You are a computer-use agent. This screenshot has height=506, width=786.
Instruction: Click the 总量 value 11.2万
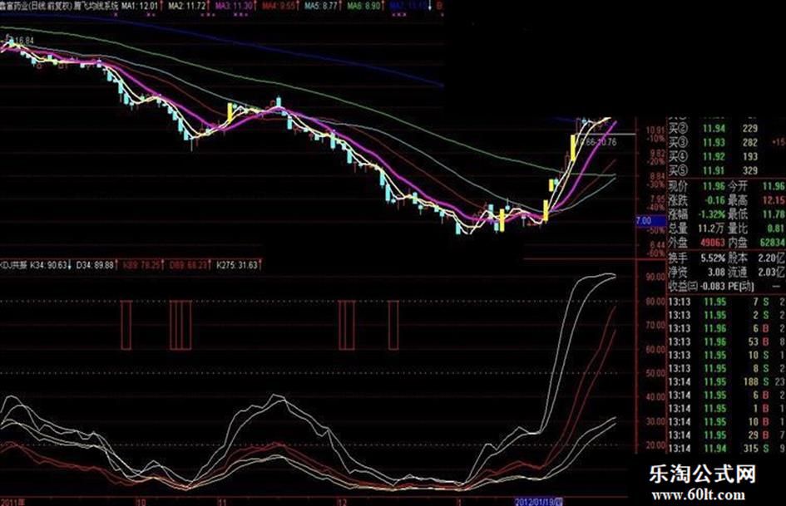[712, 228]
